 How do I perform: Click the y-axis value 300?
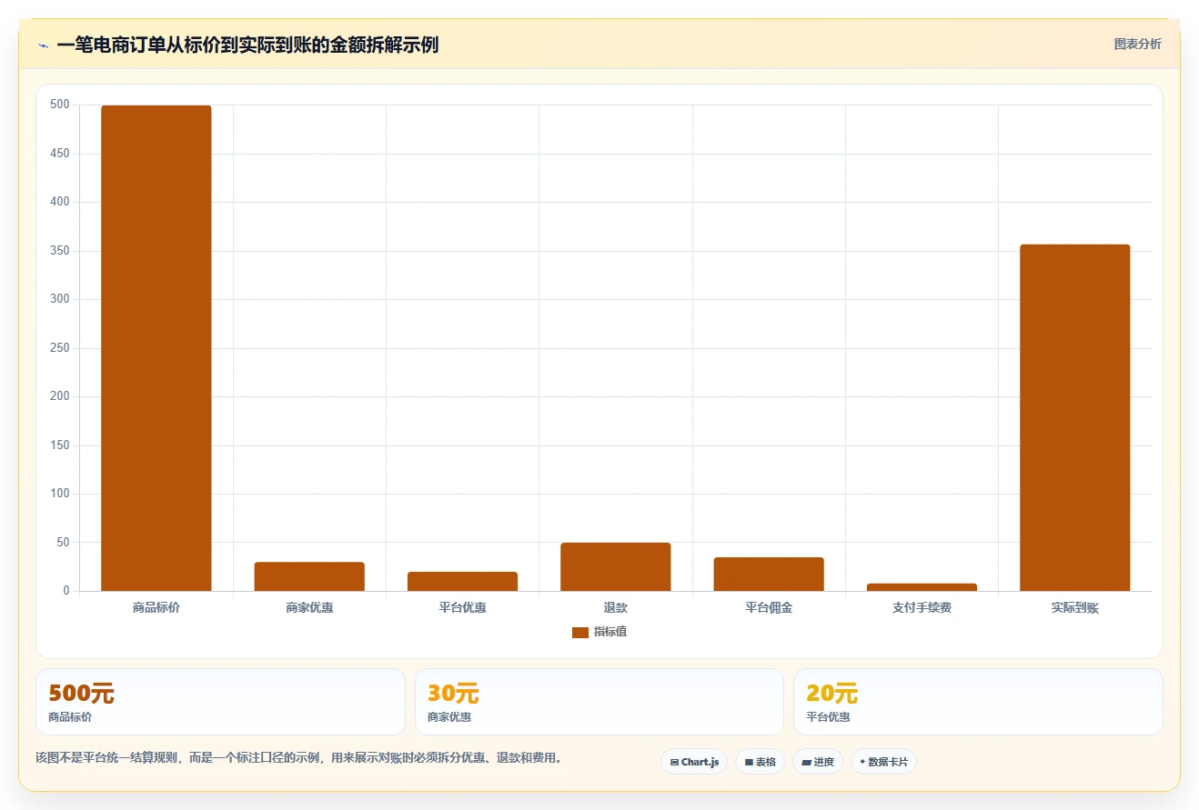[60, 299]
